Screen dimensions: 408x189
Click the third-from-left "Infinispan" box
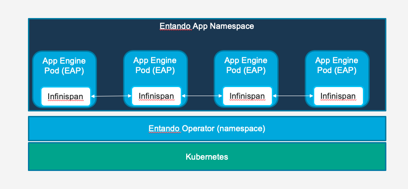click(x=247, y=96)
